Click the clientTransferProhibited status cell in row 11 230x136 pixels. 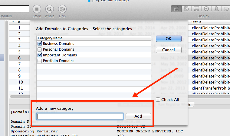(x=211, y=88)
